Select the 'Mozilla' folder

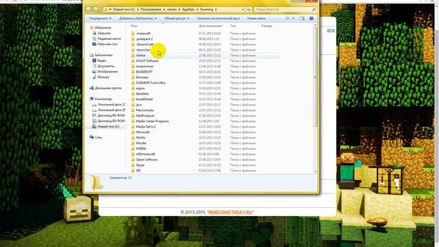[x=141, y=143]
